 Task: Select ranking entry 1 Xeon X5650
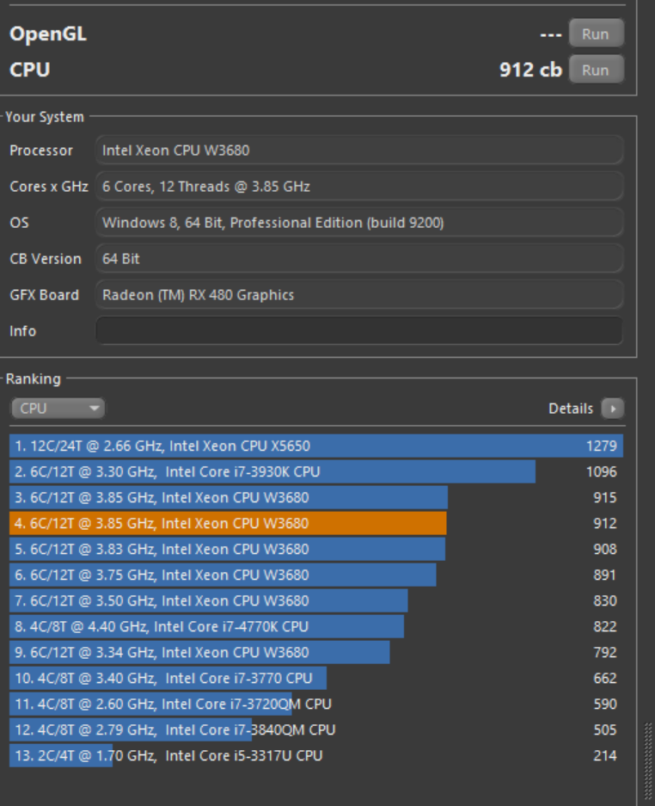click(316, 446)
